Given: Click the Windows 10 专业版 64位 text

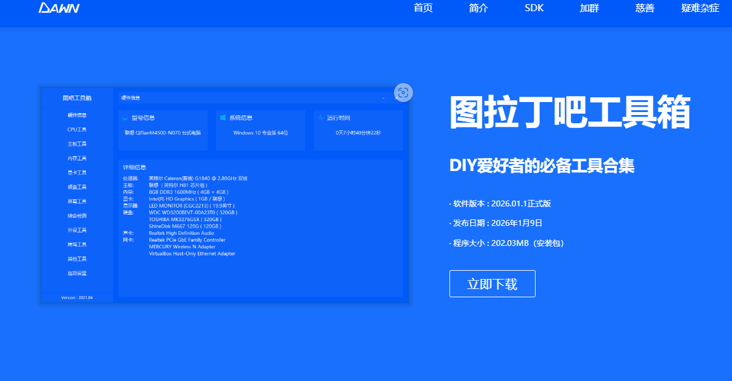Looking at the screenshot, I should tap(261, 133).
